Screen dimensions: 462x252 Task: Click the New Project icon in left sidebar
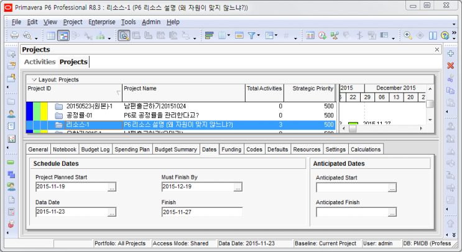pos(11,53)
